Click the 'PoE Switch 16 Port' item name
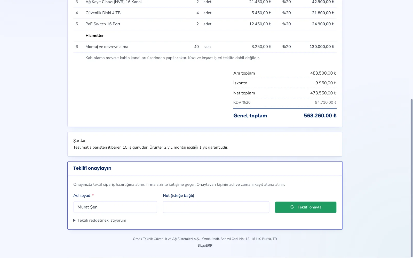 click(x=103, y=24)
